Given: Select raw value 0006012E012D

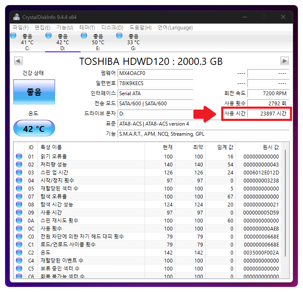Looking at the screenshot, I should (261, 173).
